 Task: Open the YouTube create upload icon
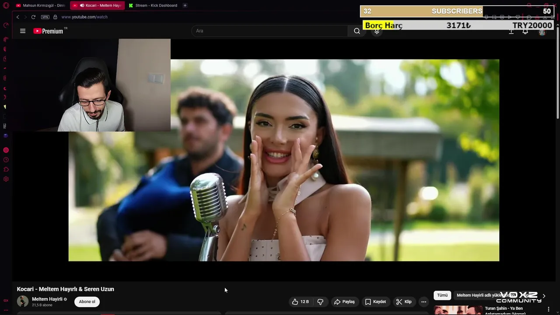click(511, 31)
